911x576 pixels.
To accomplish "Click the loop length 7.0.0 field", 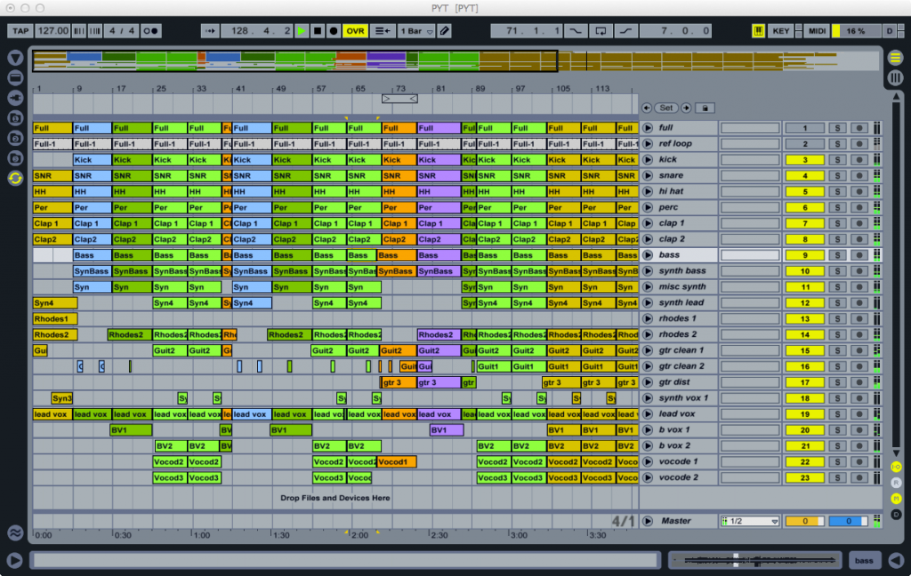I will [676, 31].
